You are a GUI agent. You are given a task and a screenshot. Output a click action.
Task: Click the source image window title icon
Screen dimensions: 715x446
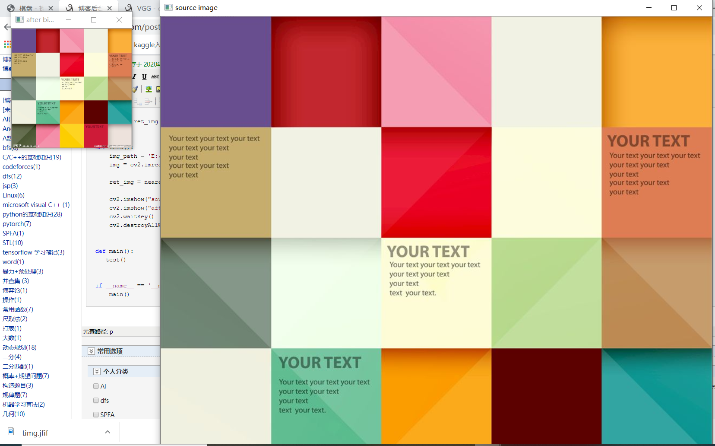click(x=169, y=7)
